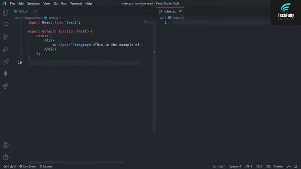Screen dimensions: 301x169
Task: Open the File menu
Action: coord(12,3)
